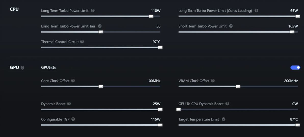304x137 pixels.
Task: Click help icon next to Corss Loading limit
Action: [x=256, y=11]
